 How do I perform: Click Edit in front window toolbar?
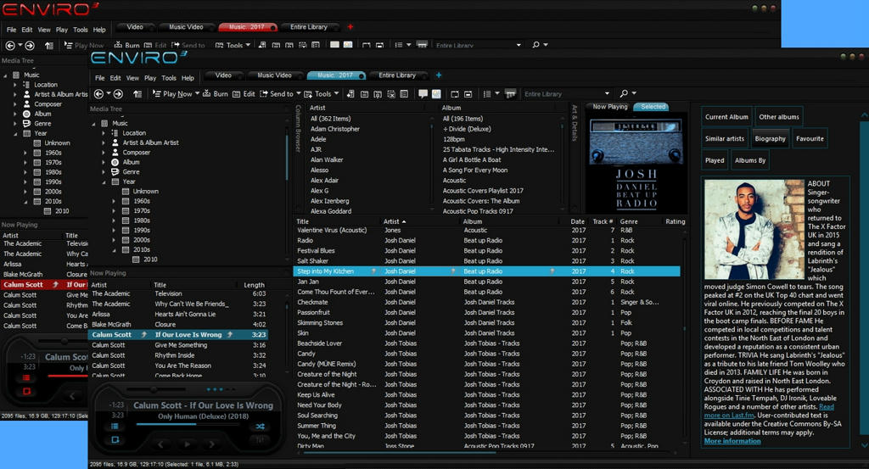(244, 94)
